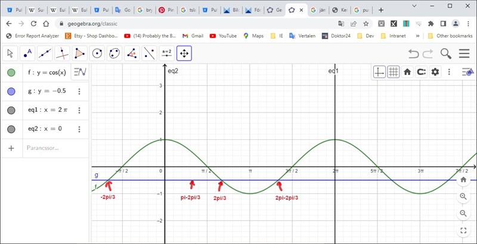Select the Polygon tool
The image size is (477, 244).
(79, 54)
